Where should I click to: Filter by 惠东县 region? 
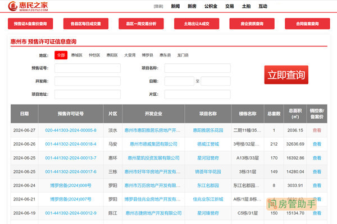pyautogui.click(x=165, y=55)
